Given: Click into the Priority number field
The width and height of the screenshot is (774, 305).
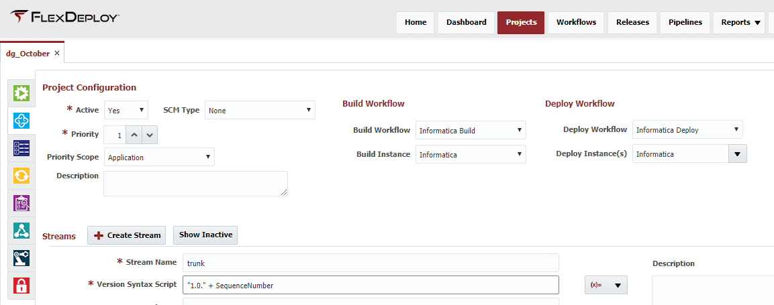Looking at the screenshot, I should click(115, 135).
